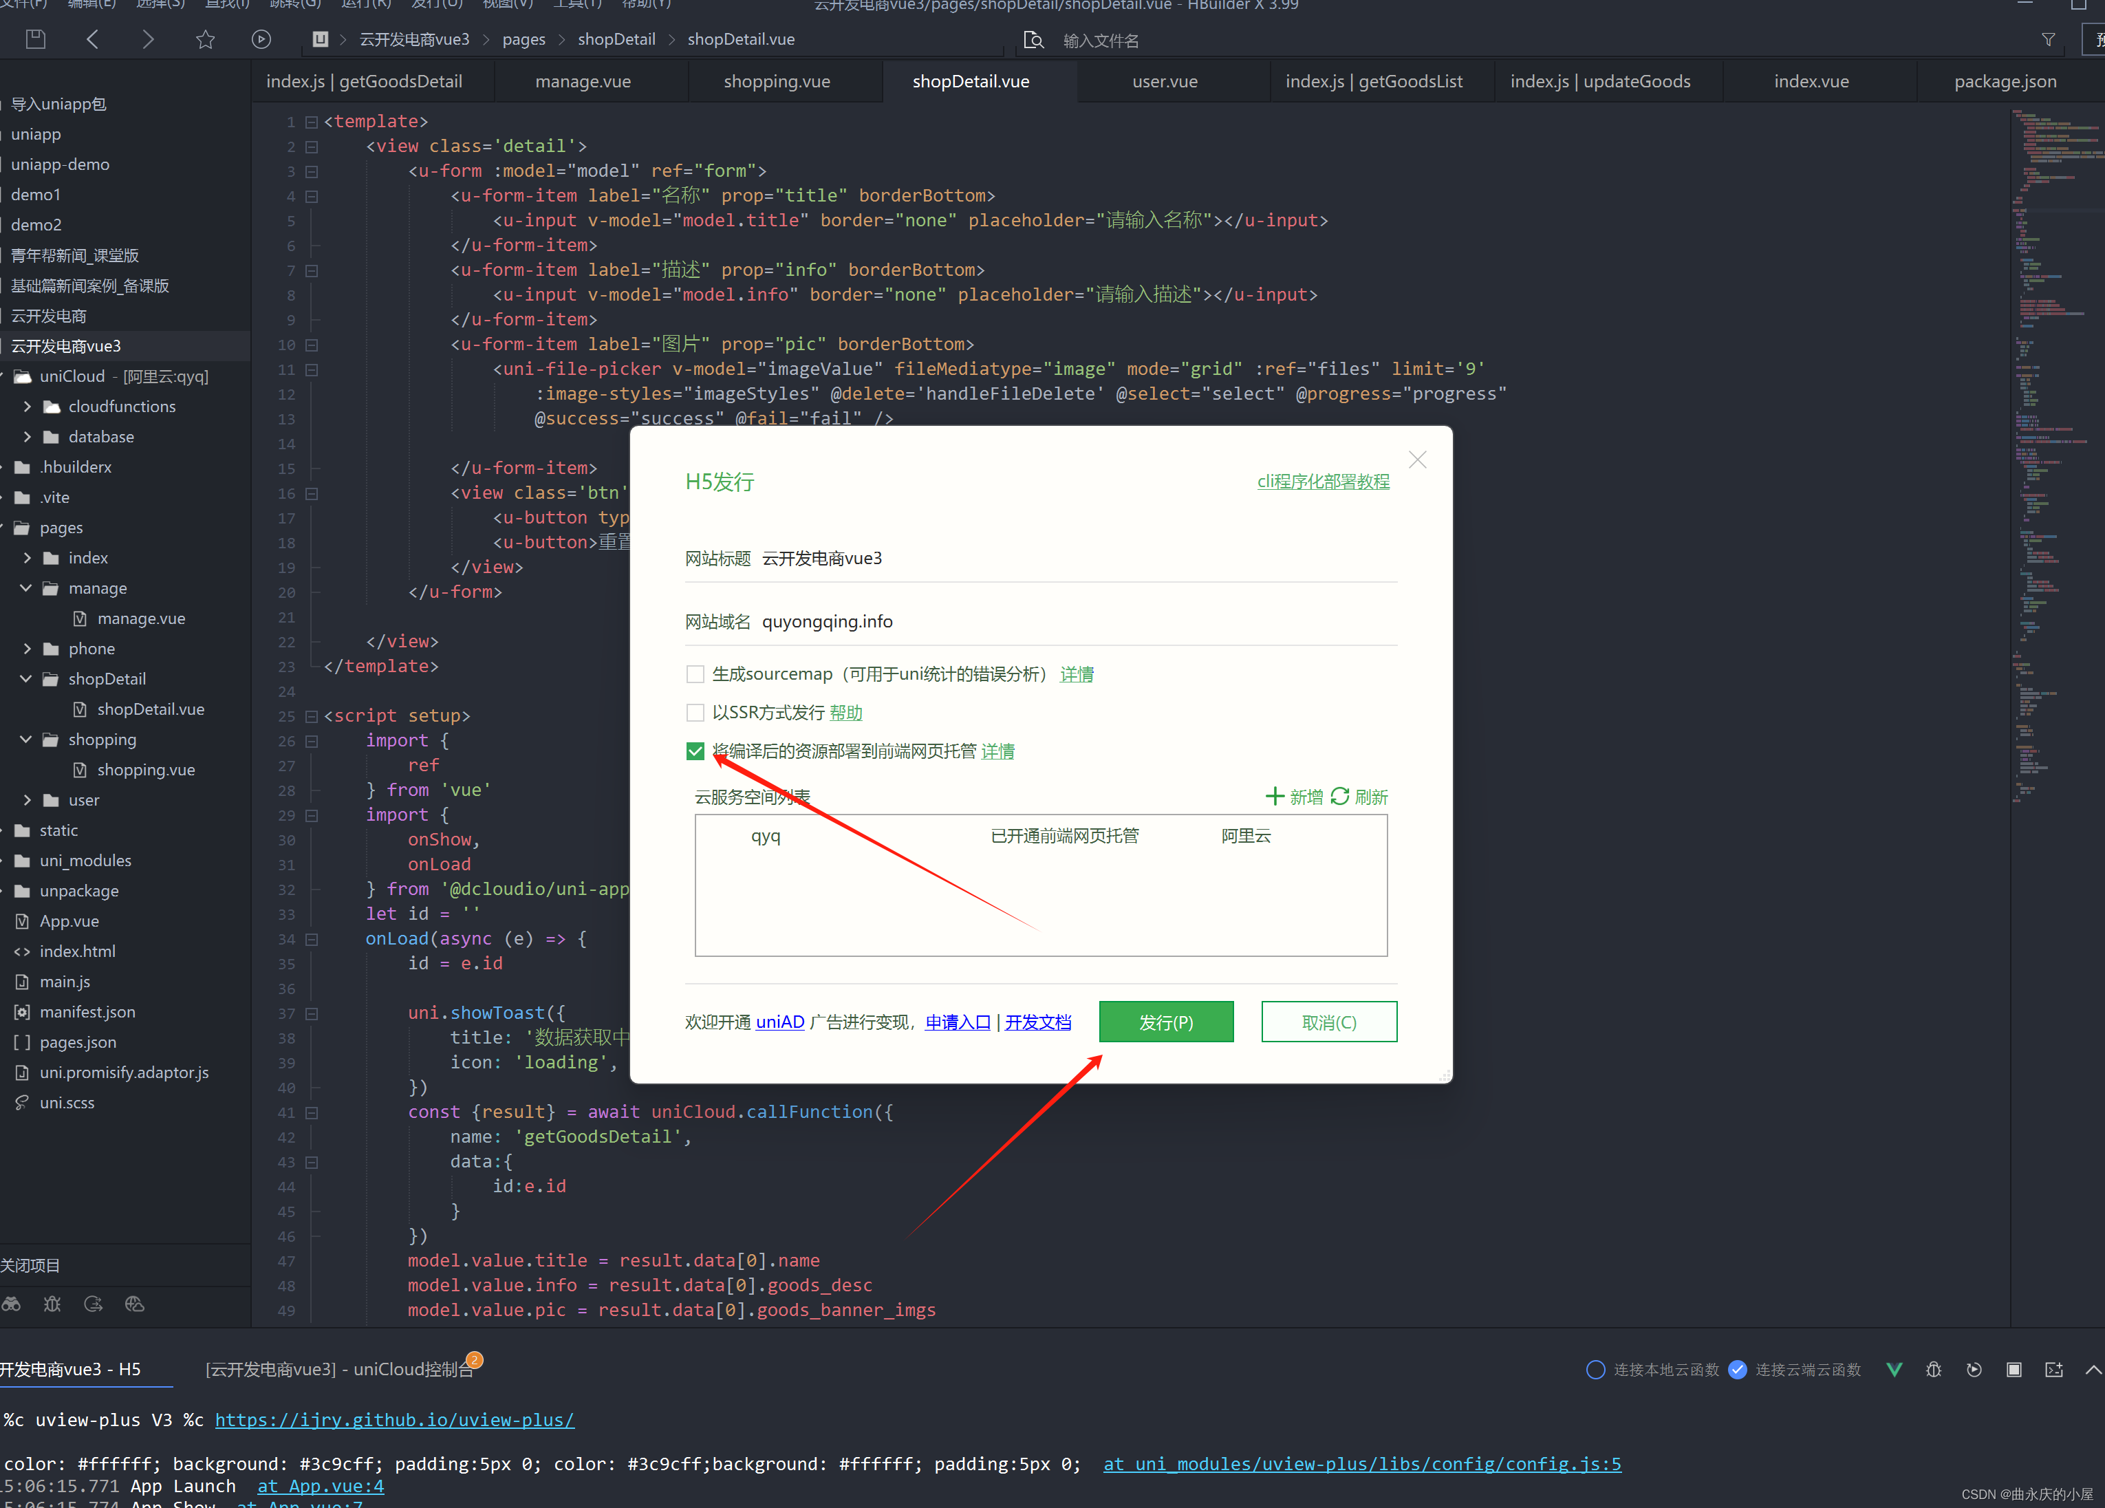Collapse the manage folder
This screenshot has height=1508, width=2105.
[x=27, y=588]
